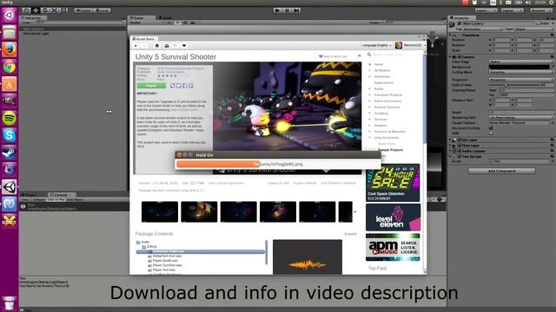Click the Add Component button
Image resolution: width=556 pixels, height=312 pixels.
click(501, 171)
